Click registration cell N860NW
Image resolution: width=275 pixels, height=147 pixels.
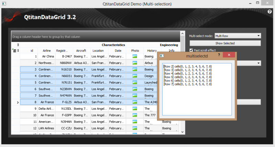point(64,63)
